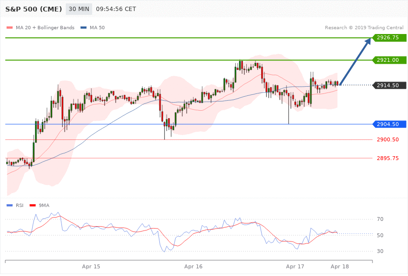Click the Research © 2019 Trading Central credit
Image resolution: width=408 pixels, height=276 pixels.
pos(364,27)
